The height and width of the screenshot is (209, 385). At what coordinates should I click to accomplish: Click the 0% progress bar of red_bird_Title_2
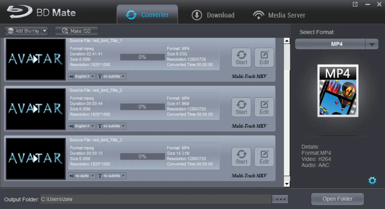142,106
